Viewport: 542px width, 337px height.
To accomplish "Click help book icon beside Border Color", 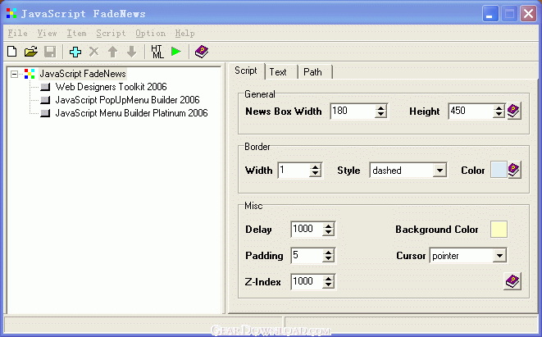I will 514,170.
